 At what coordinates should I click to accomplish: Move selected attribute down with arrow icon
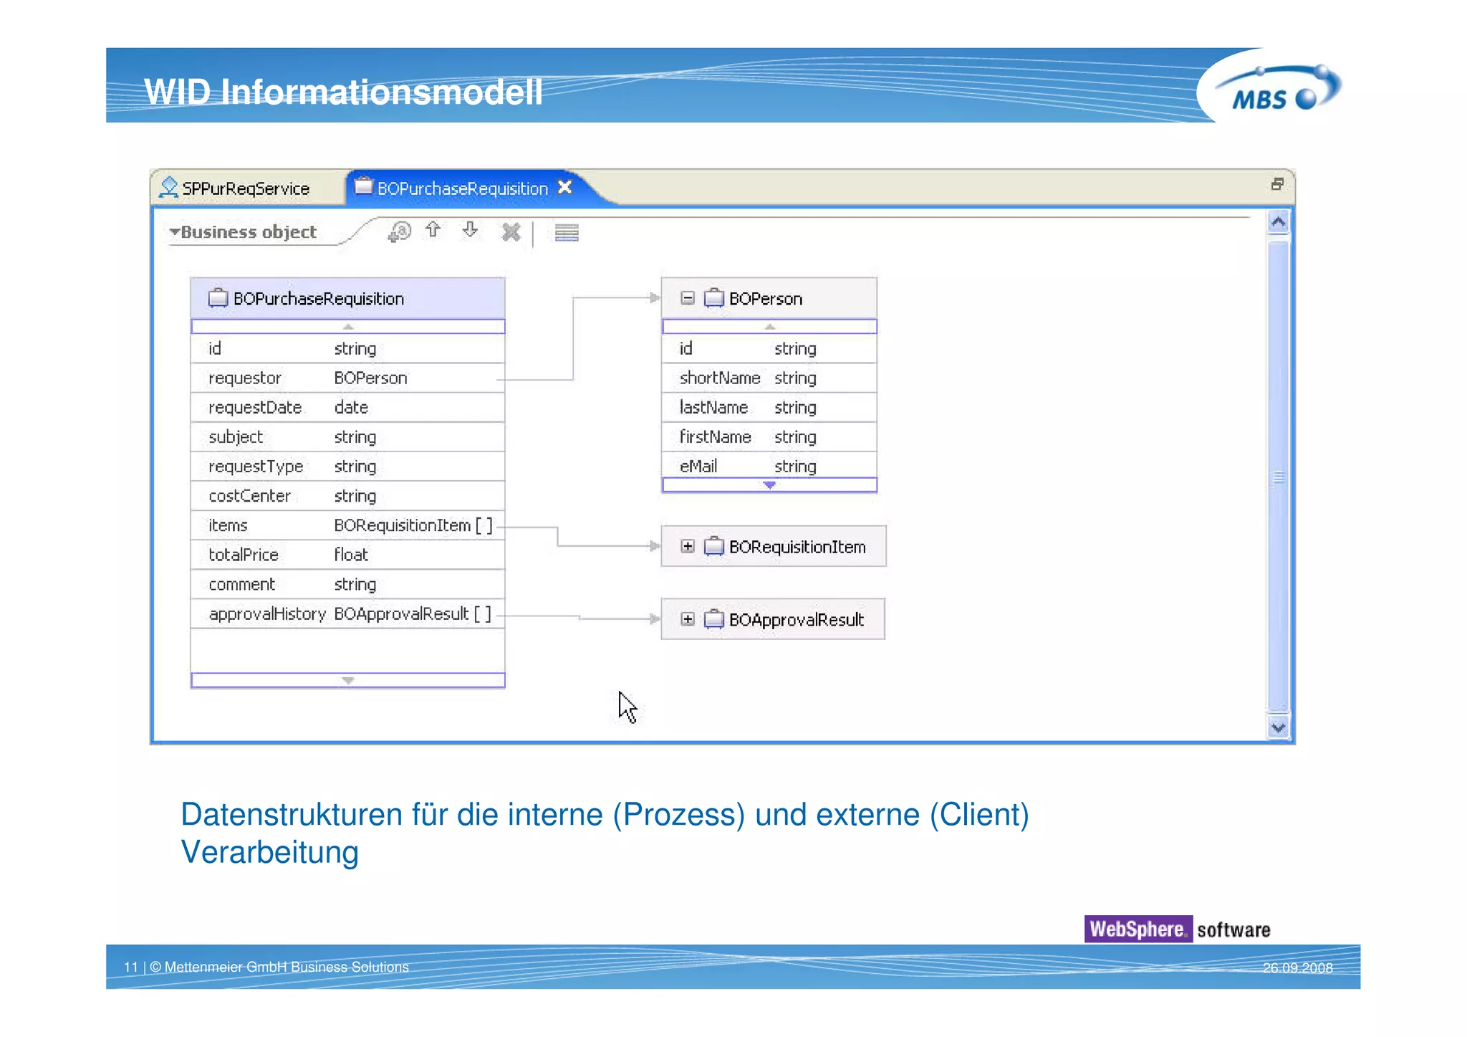coord(470,229)
